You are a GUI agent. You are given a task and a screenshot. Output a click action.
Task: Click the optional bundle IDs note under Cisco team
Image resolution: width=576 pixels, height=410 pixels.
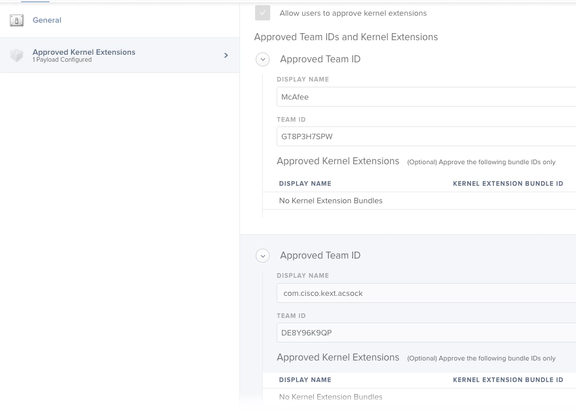pos(481,358)
